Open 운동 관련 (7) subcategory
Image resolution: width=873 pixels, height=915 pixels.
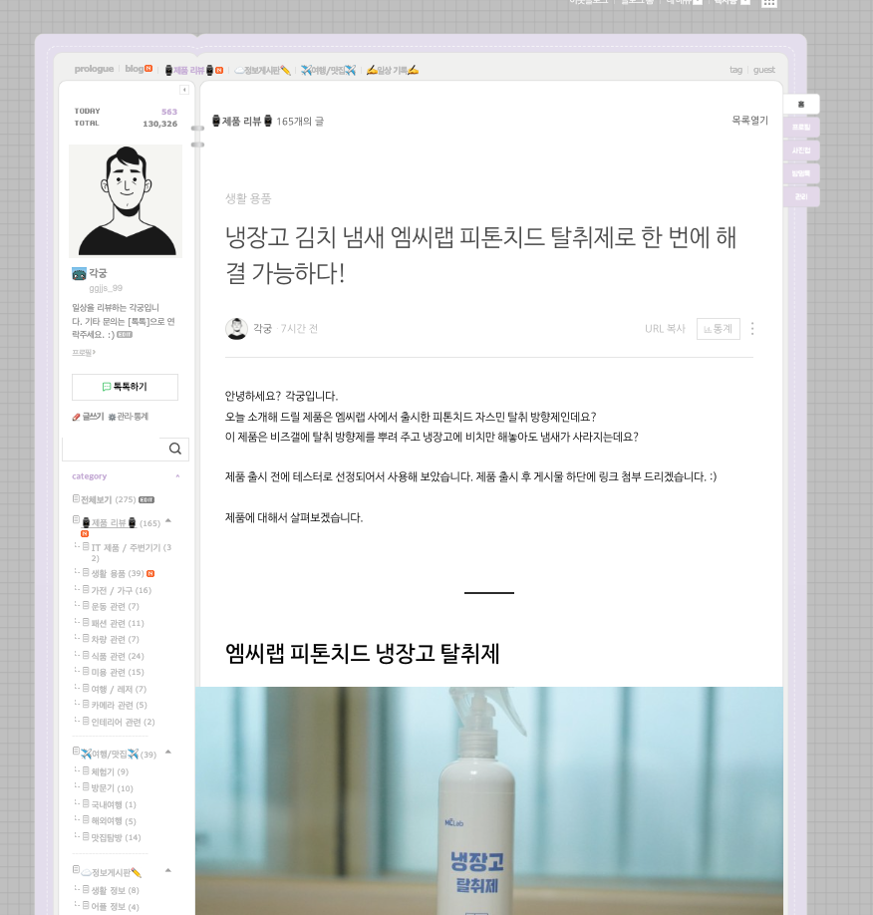point(115,607)
